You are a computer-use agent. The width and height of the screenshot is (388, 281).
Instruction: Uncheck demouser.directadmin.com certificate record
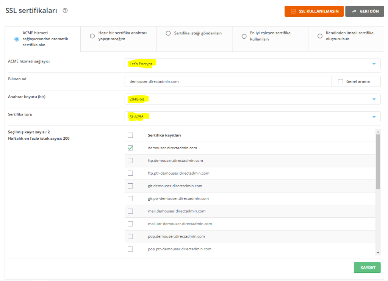(130, 148)
